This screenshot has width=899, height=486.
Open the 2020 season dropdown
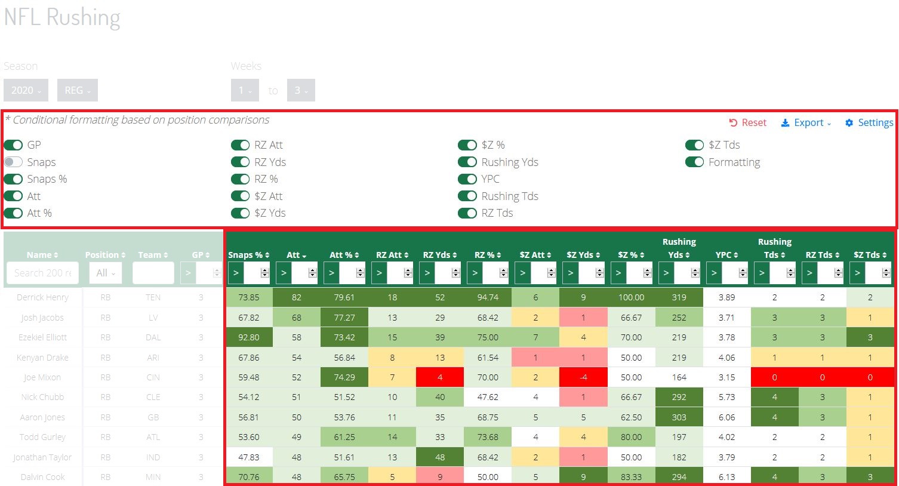[26, 90]
